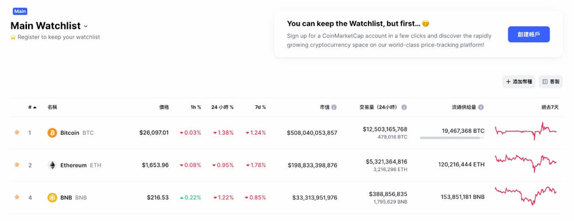Sort by the 價格 column header
Viewport: 574px width, 221px height.
click(x=164, y=107)
